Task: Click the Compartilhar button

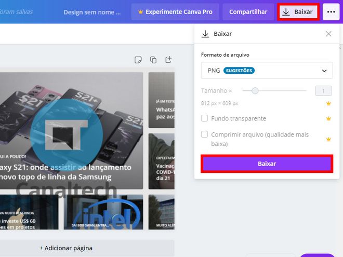Action: (x=248, y=12)
